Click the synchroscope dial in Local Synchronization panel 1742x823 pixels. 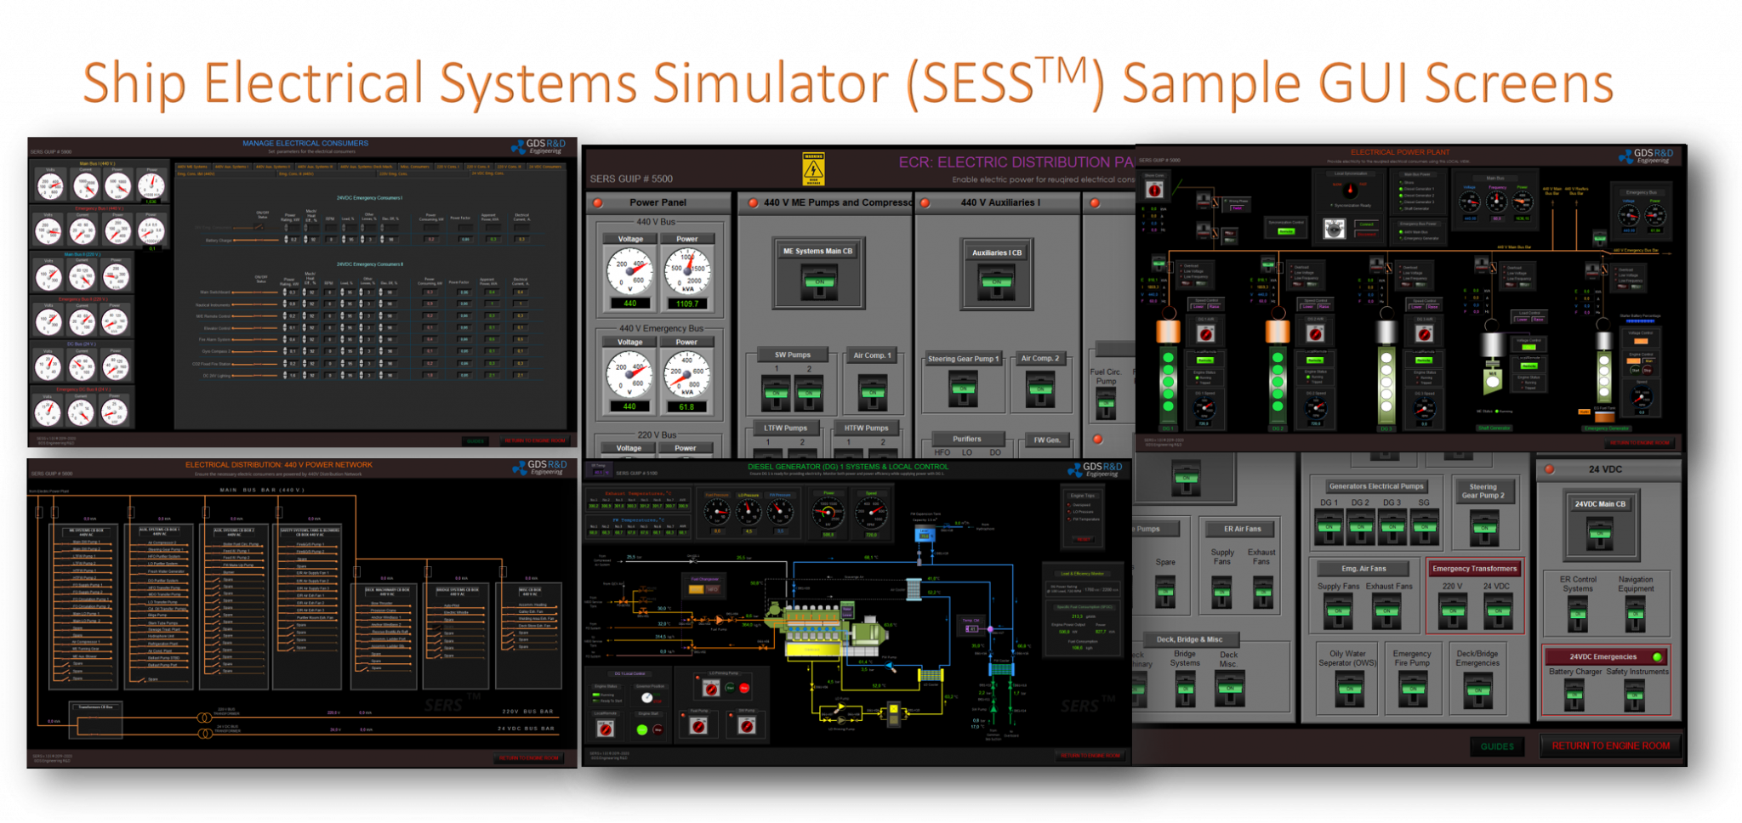click(1350, 190)
